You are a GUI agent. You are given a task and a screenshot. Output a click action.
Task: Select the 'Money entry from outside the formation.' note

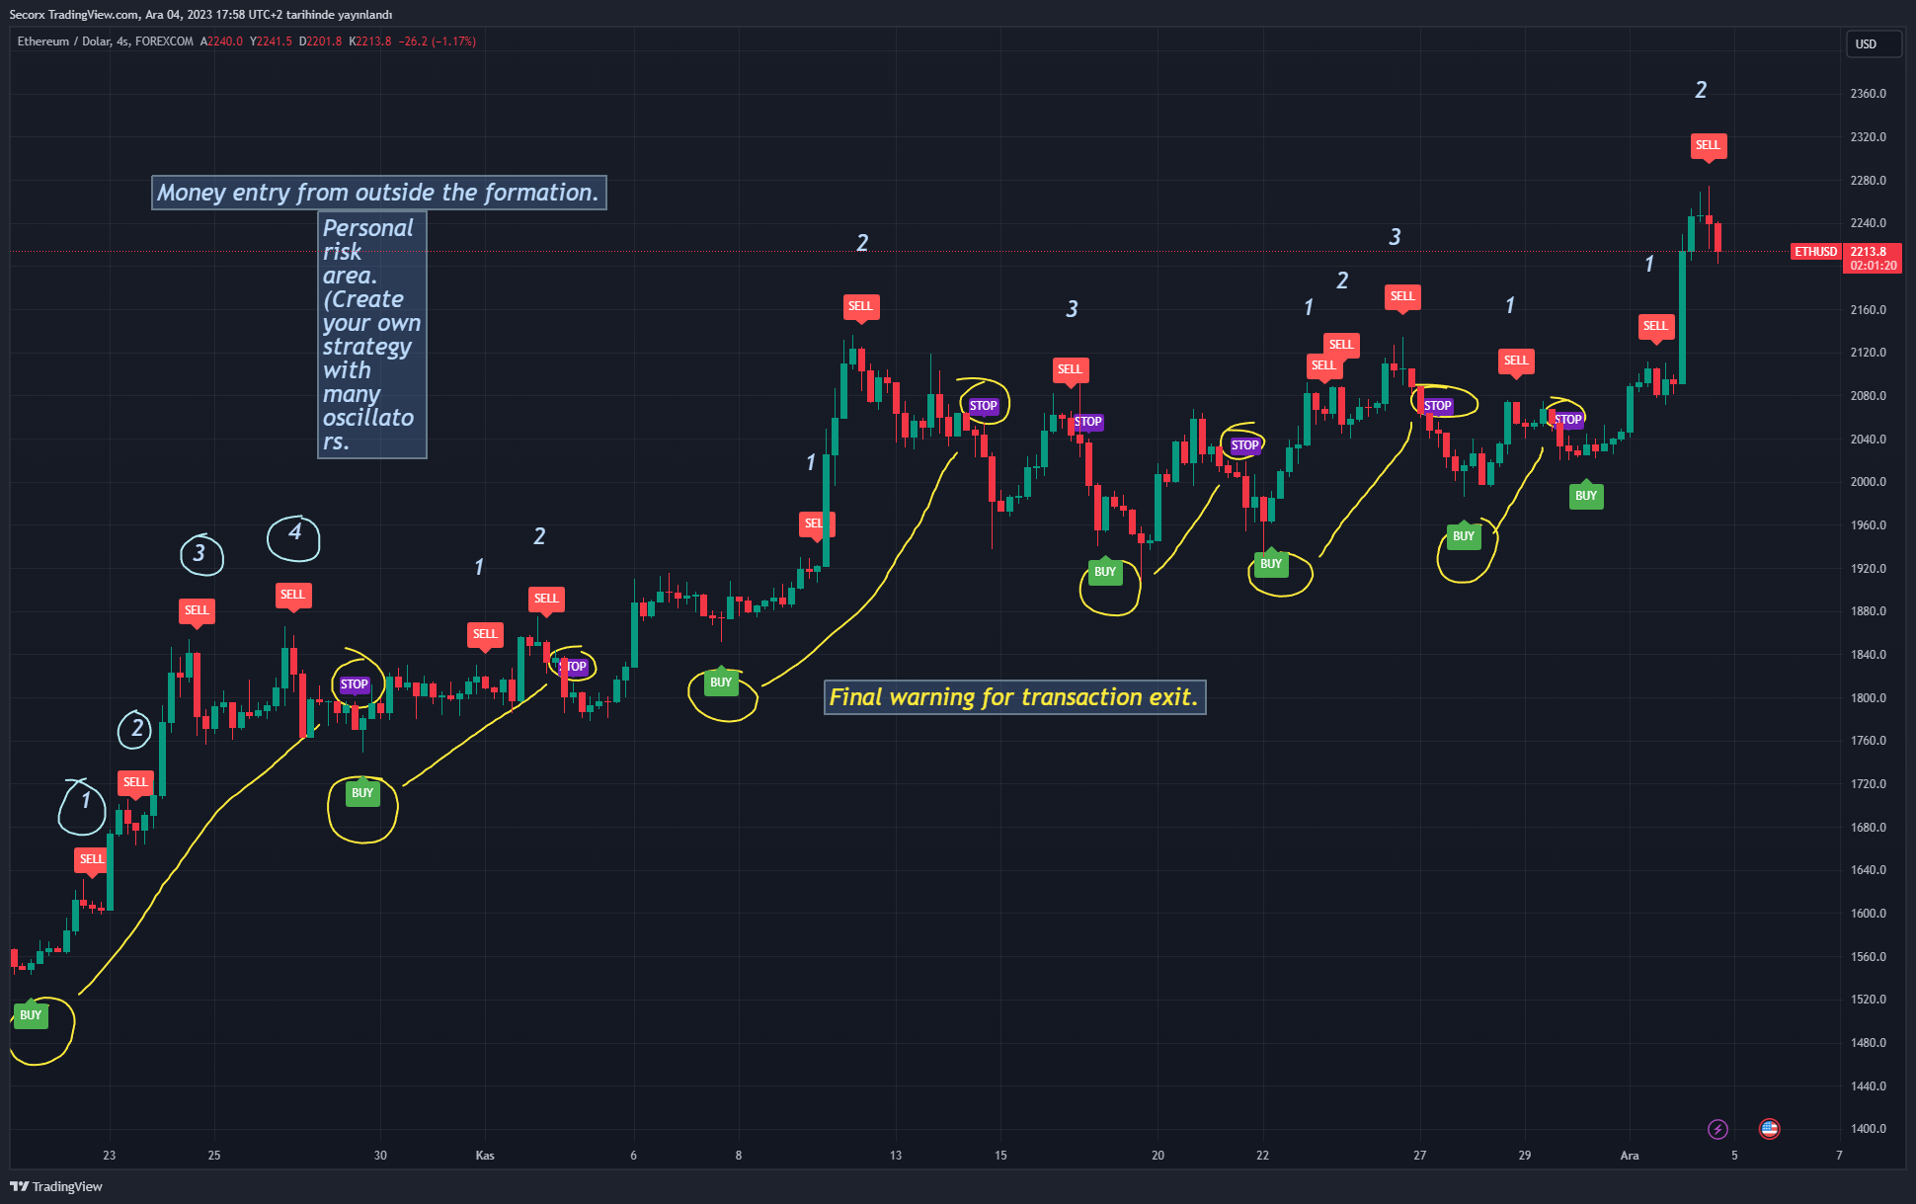pos(379,193)
